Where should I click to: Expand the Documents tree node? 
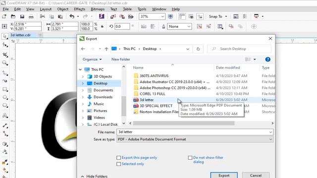(x=83, y=90)
